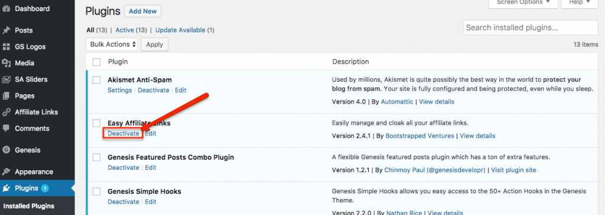The image size is (605, 215).
Task: Click the Apply button
Action: tap(155, 44)
